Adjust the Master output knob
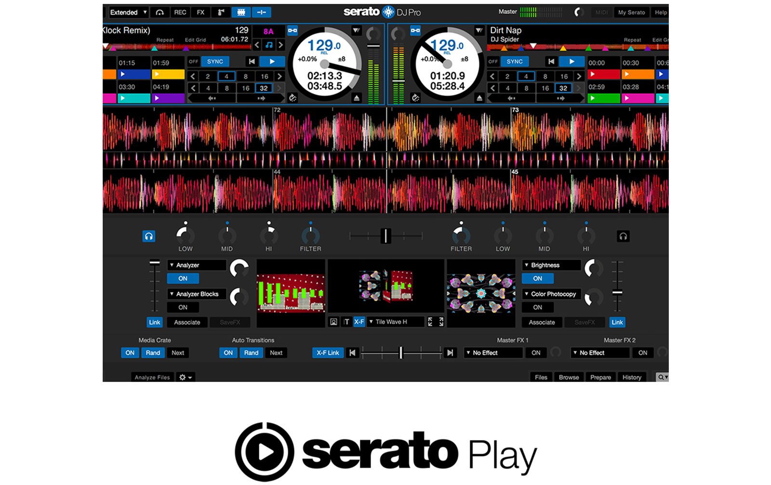The image size is (771, 485). tap(579, 12)
